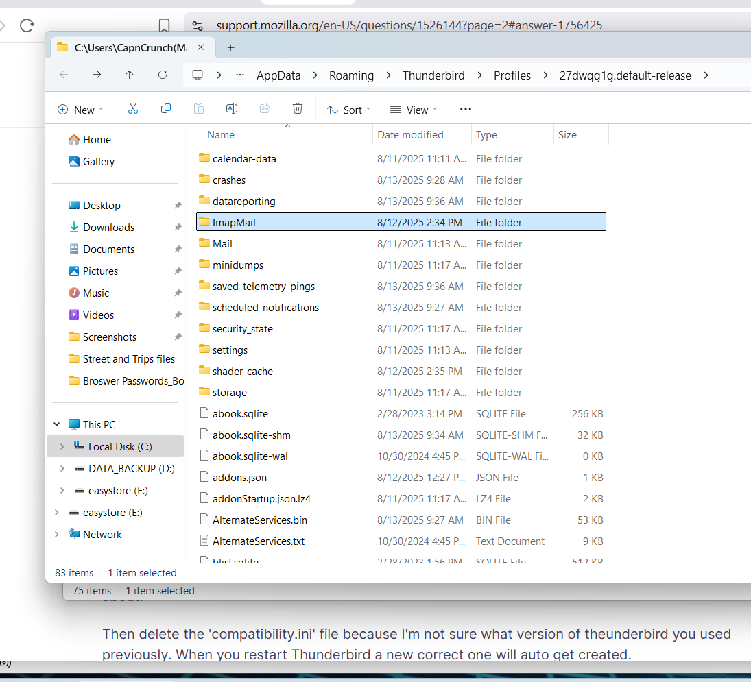Select the Mail folder
Viewport: 751px width, 682px height.
222,243
